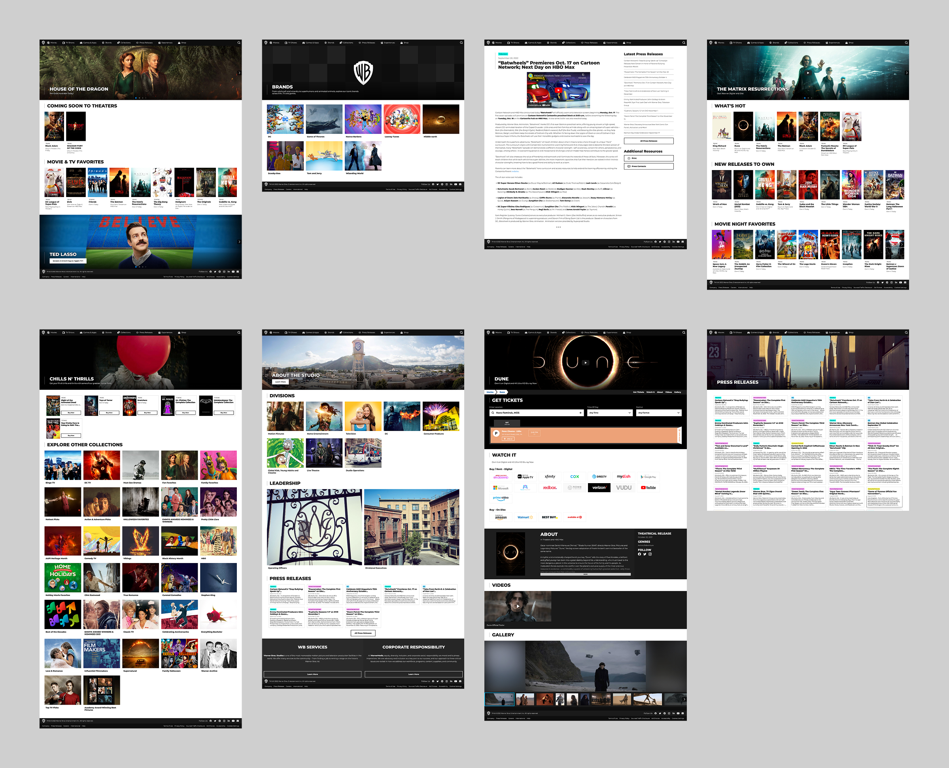Click Movies breadcrumb on Dune page

[x=490, y=392]
